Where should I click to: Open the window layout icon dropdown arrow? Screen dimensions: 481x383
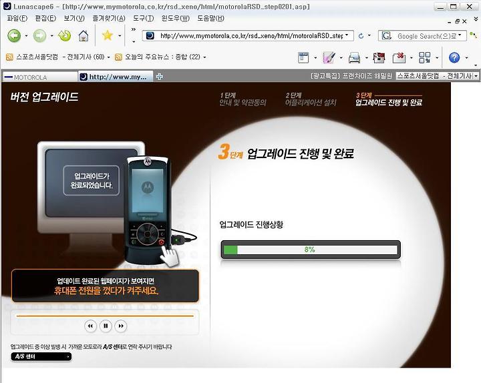click(x=315, y=57)
